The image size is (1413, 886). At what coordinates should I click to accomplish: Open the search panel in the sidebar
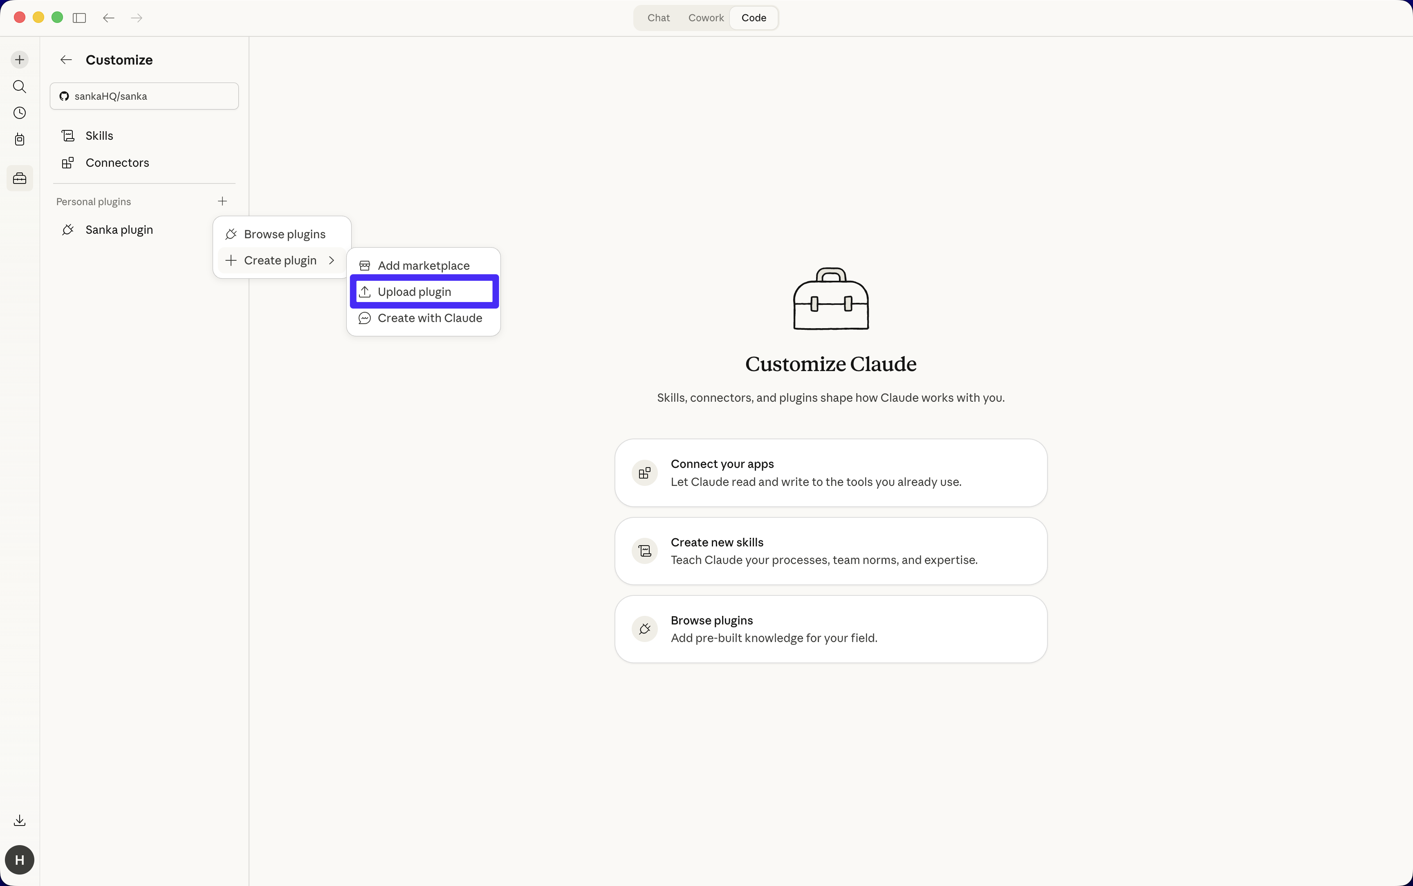pyautogui.click(x=19, y=87)
